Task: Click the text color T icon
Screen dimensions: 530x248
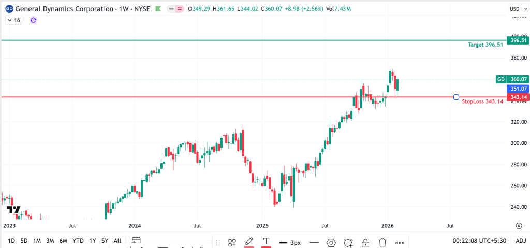Action: coord(266,242)
